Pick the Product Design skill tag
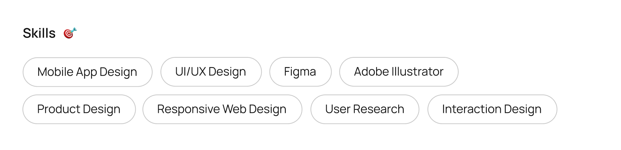This screenshot has height=150, width=621. (x=79, y=109)
